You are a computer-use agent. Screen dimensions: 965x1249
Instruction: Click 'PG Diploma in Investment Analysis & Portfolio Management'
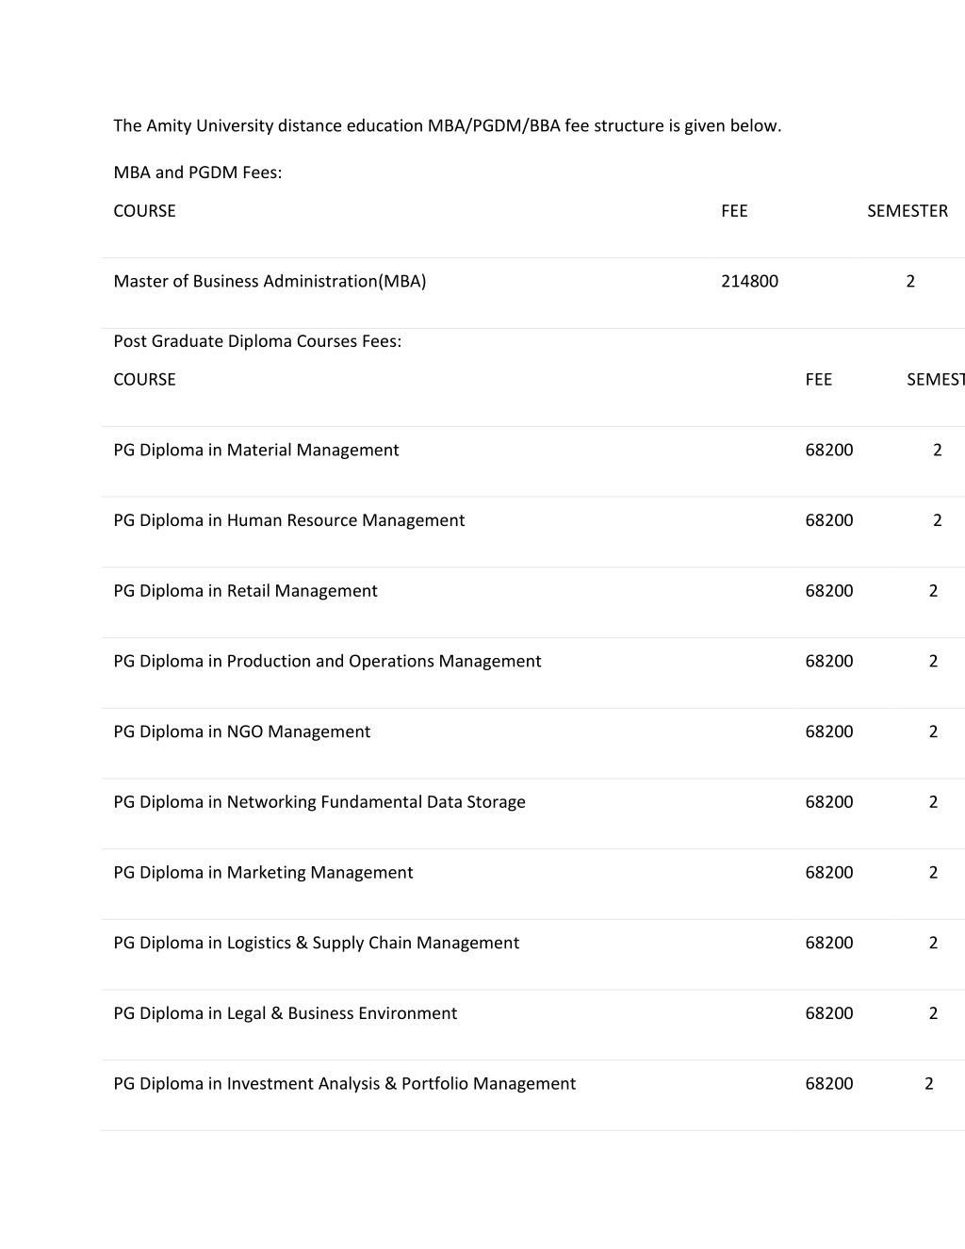click(x=344, y=1084)
